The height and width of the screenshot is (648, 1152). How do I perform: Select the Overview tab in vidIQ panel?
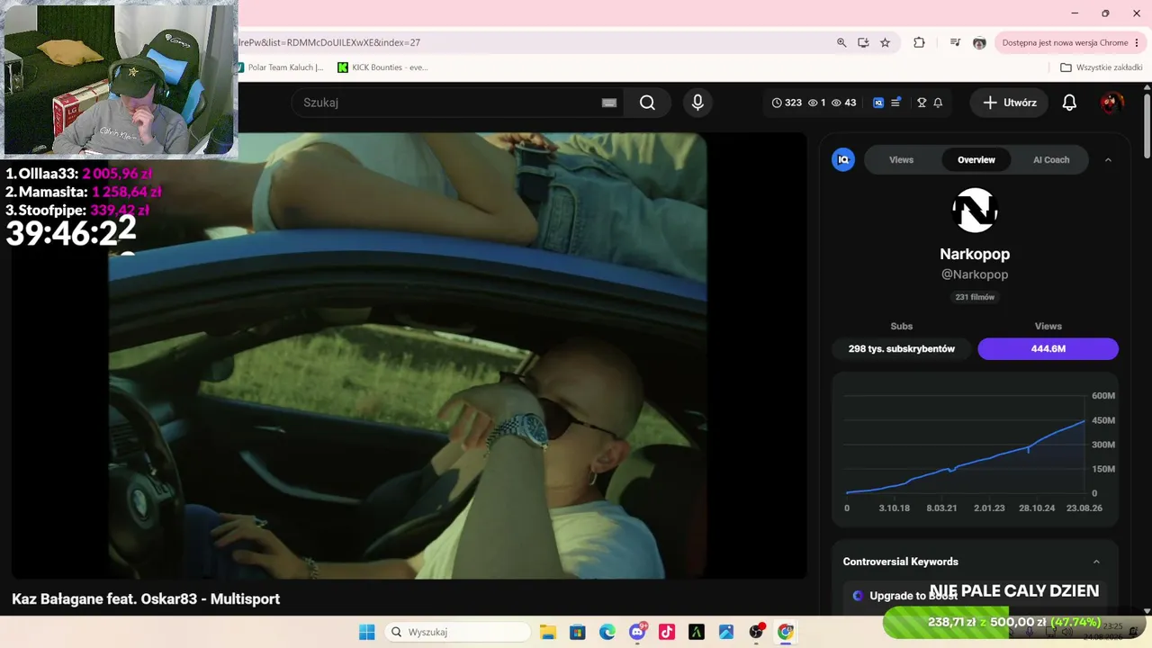[x=976, y=160]
